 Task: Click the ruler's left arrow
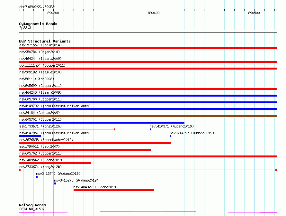pyautogui.click(x=20, y=10)
